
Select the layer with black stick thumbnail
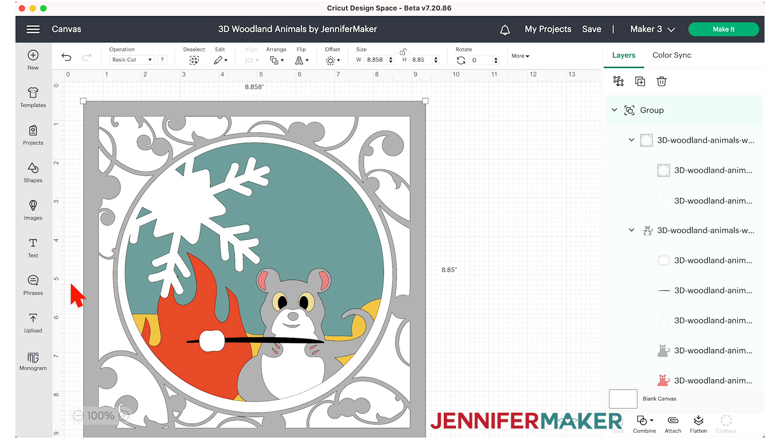click(705, 290)
